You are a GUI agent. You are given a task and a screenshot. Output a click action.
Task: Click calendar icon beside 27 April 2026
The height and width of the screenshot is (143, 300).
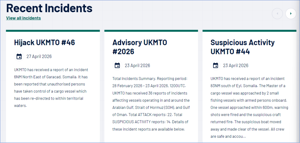pyautogui.click(x=19, y=57)
